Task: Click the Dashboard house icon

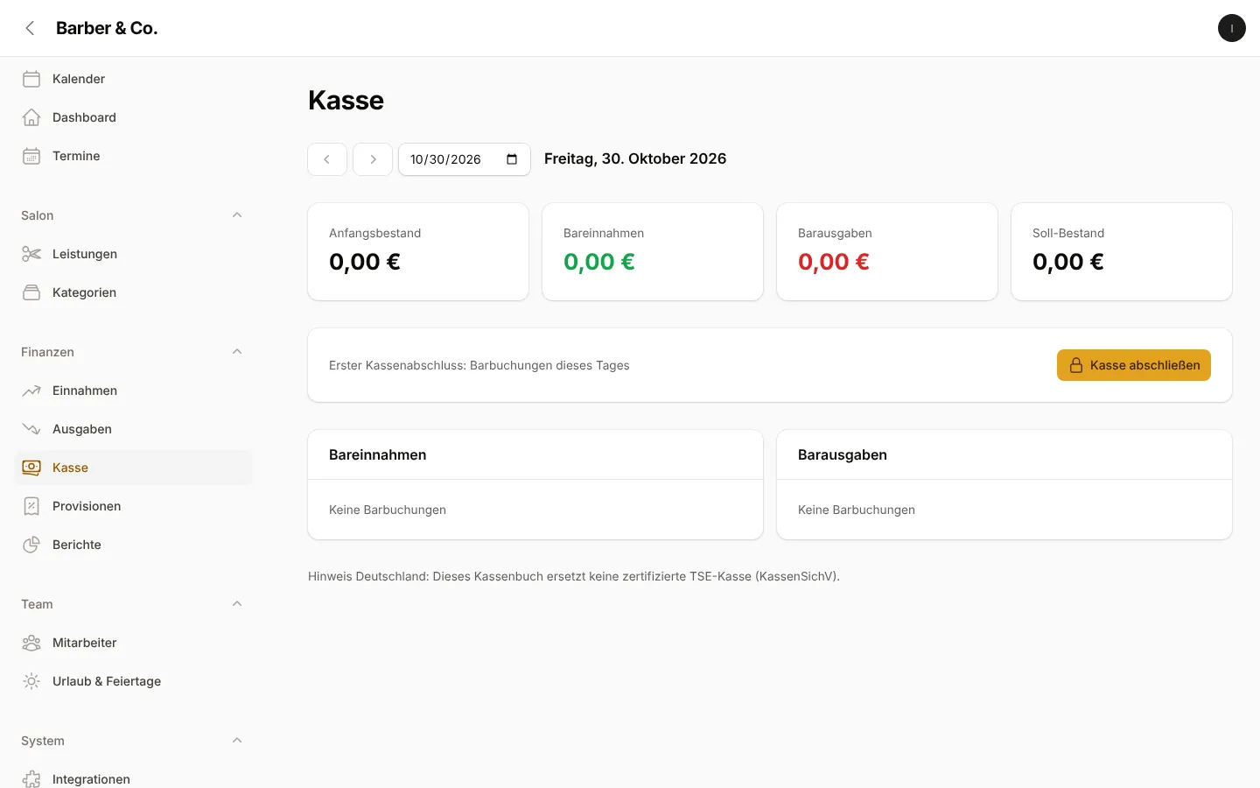Action: (x=31, y=117)
